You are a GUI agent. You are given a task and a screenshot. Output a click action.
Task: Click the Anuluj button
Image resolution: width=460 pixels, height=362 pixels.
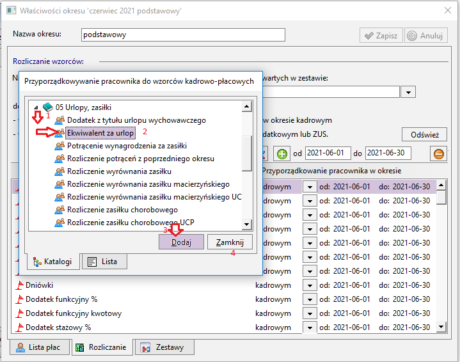[426, 35]
